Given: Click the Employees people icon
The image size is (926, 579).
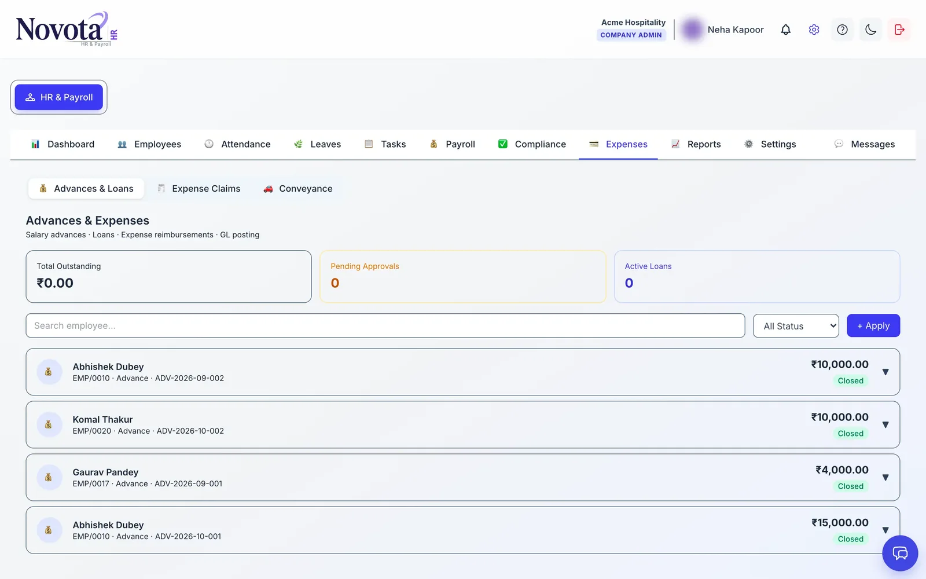Looking at the screenshot, I should [122, 144].
